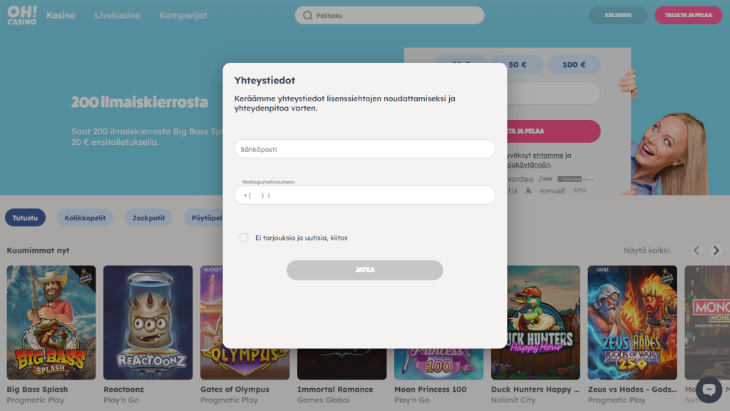Launch Zeus vs Hades game tile

click(632, 323)
